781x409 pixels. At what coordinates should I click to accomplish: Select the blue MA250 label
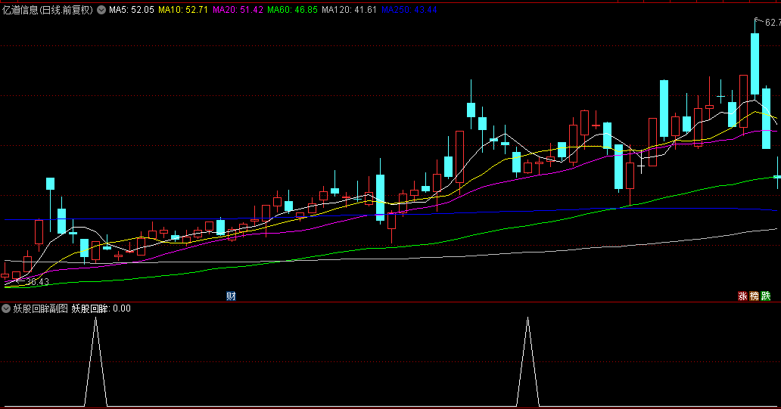(409, 11)
